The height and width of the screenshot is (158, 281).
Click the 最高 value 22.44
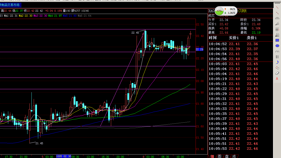coord(224,33)
